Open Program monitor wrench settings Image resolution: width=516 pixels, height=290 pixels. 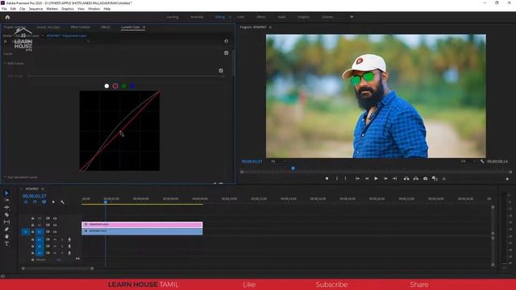482,161
